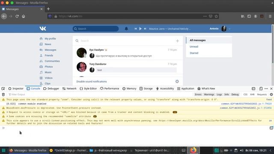Toggle Debug filter in console
274x154 pixels.
click(235, 95)
